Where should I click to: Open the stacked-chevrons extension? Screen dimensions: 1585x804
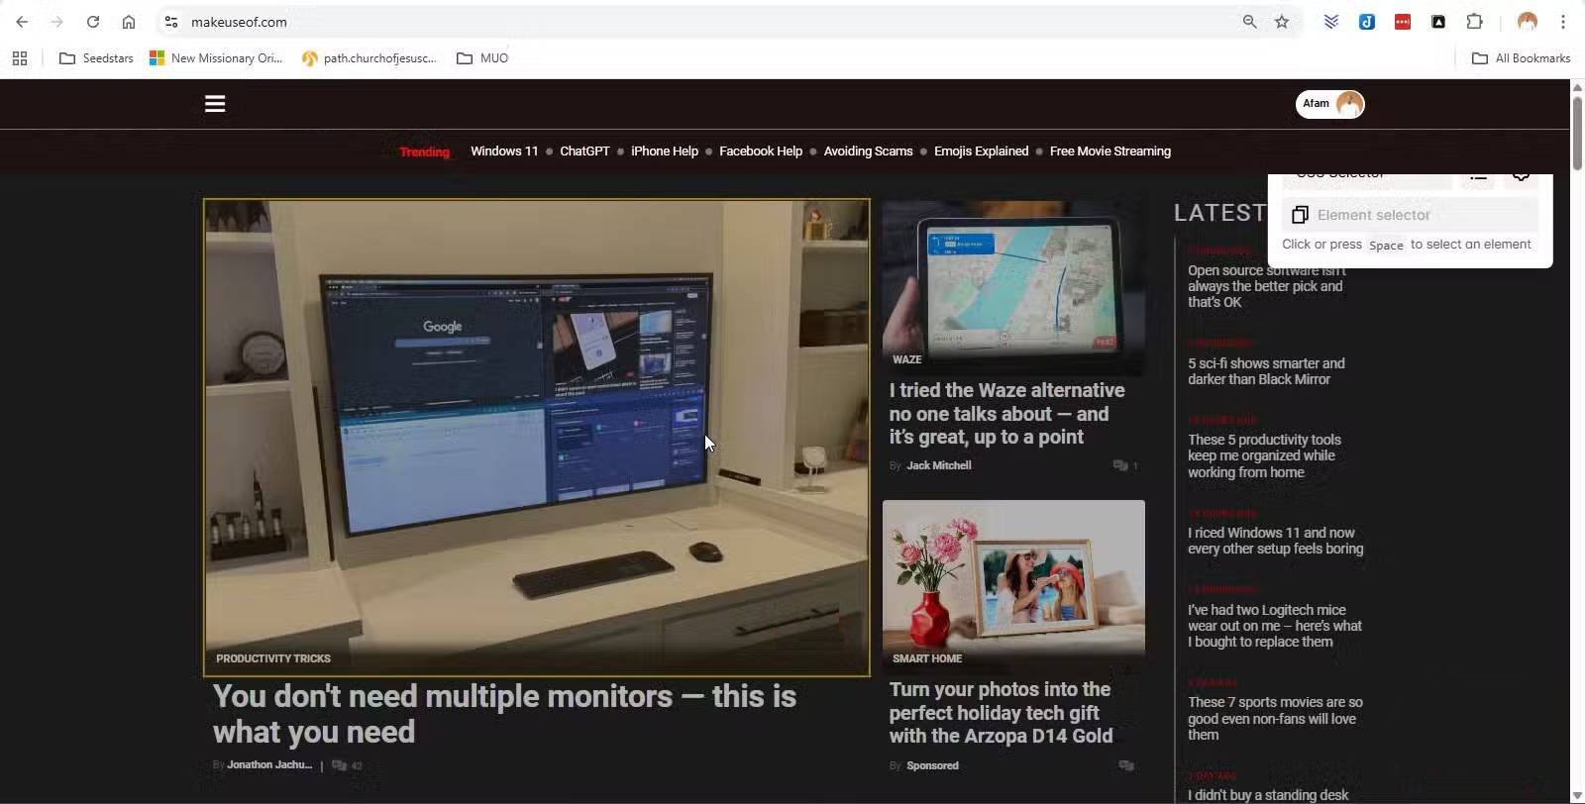[1331, 22]
